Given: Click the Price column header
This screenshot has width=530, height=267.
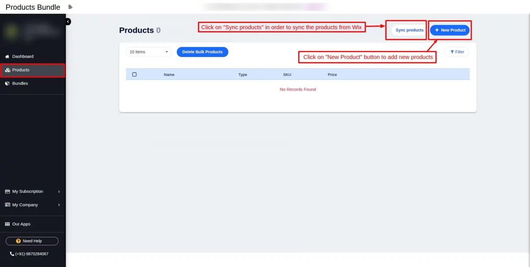Looking at the screenshot, I should [x=332, y=75].
